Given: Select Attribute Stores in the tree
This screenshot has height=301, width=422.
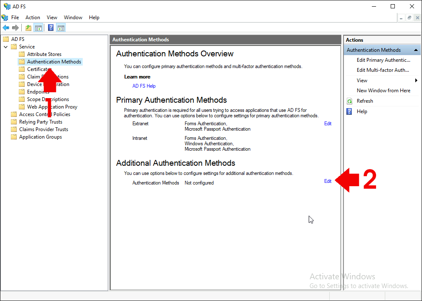Looking at the screenshot, I should 44,54.
